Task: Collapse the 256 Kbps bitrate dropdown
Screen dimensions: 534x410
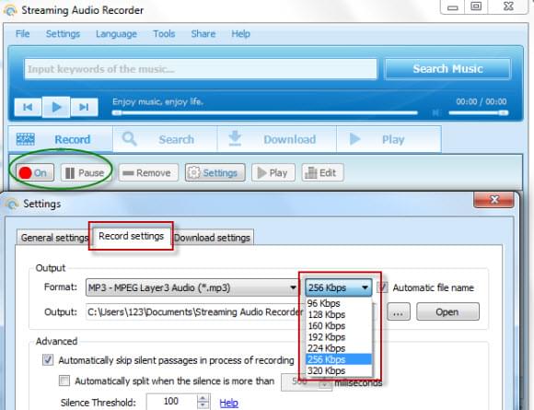Action: pyautogui.click(x=338, y=287)
